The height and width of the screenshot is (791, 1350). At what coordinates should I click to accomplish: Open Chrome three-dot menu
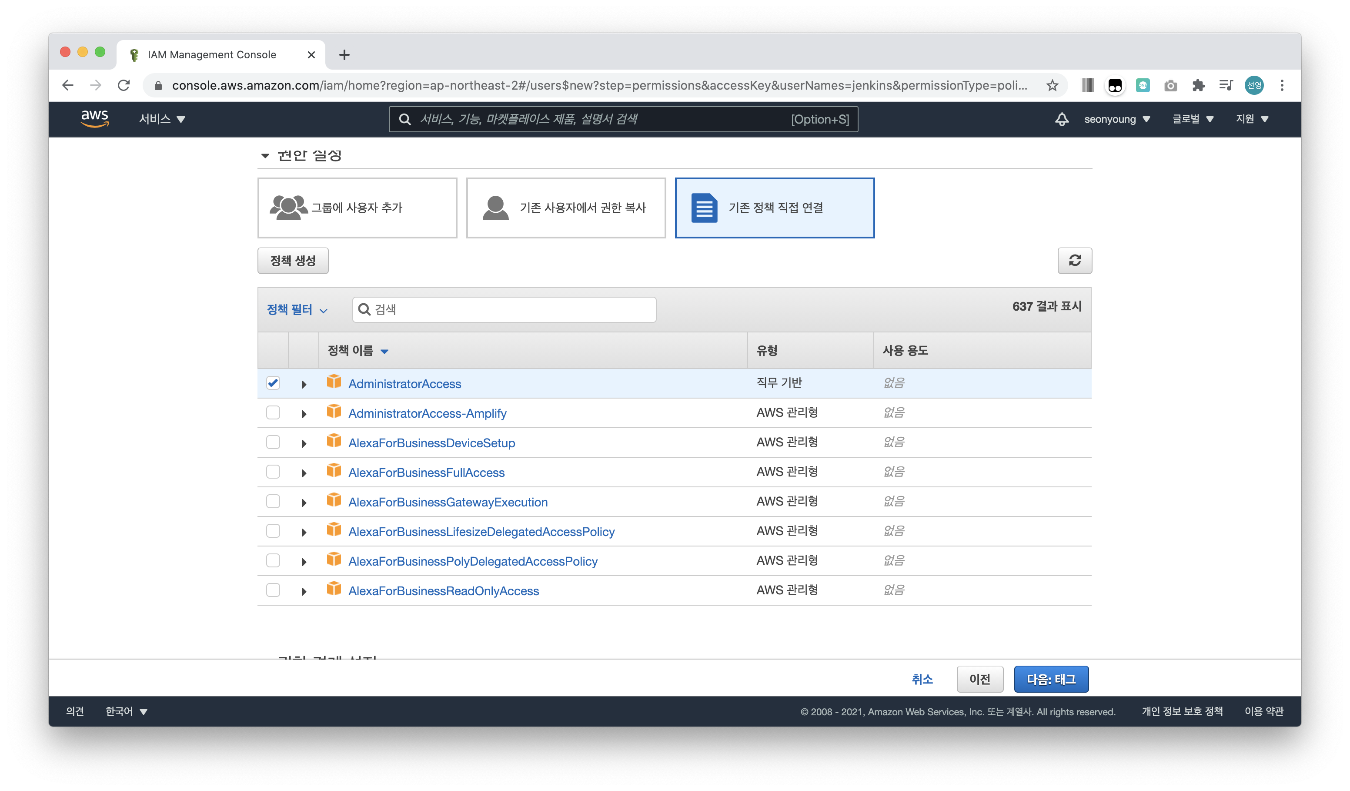1282,85
